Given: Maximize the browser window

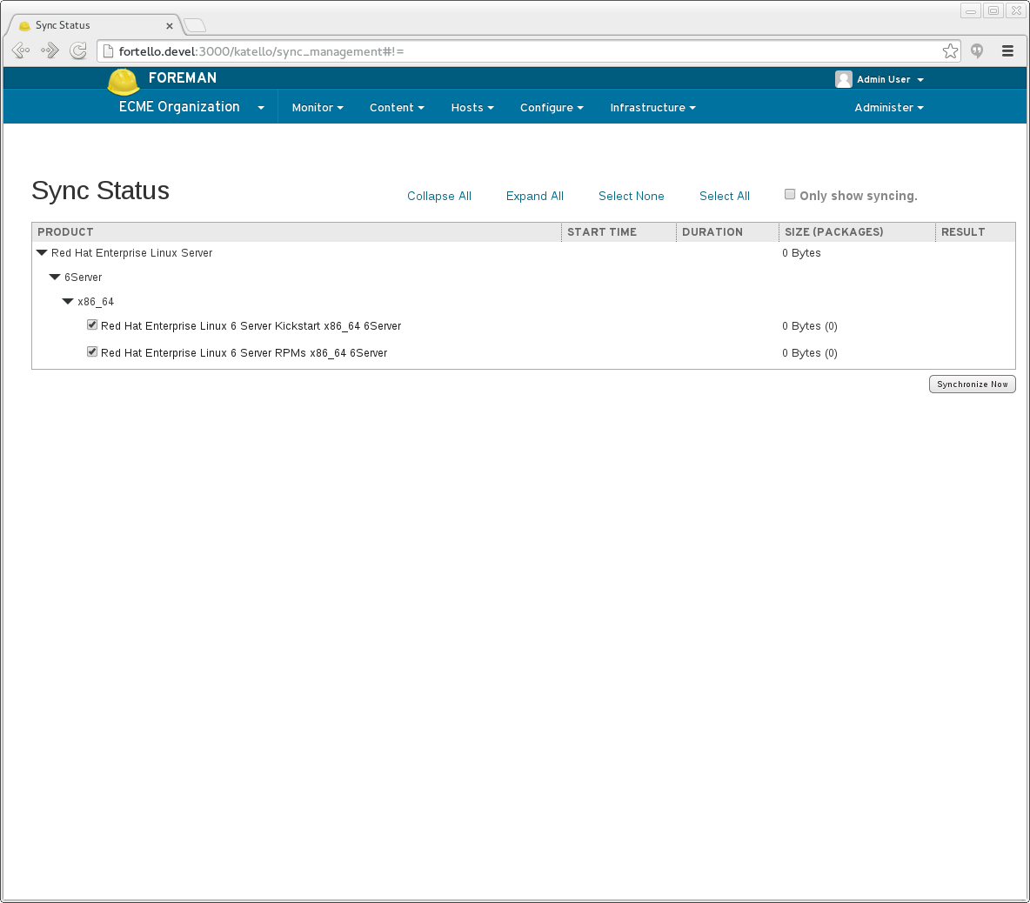Looking at the screenshot, I should point(993,10).
